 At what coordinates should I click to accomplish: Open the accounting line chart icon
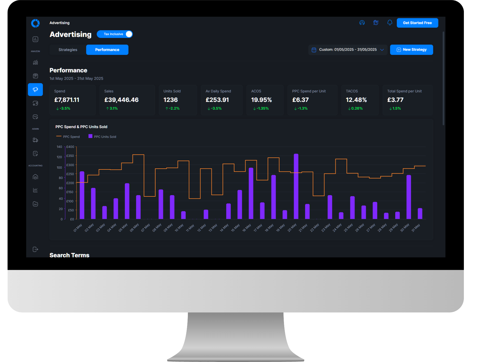click(x=35, y=190)
